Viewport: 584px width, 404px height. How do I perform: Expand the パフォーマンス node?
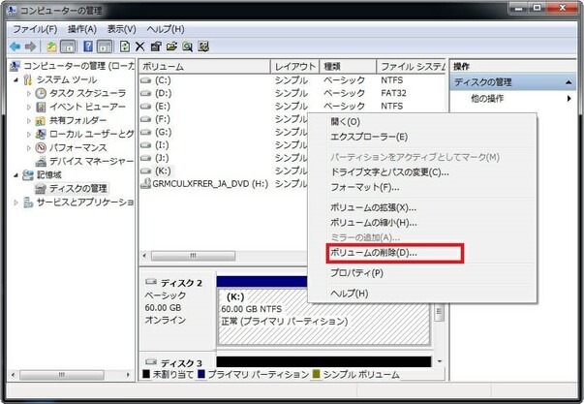pos(29,148)
